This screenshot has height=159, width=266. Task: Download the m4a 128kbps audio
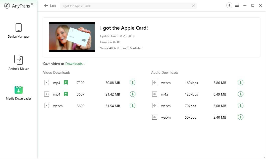coord(241,94)
